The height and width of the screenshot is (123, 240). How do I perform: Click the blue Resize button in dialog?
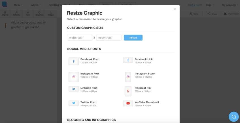tap(133, 38)
